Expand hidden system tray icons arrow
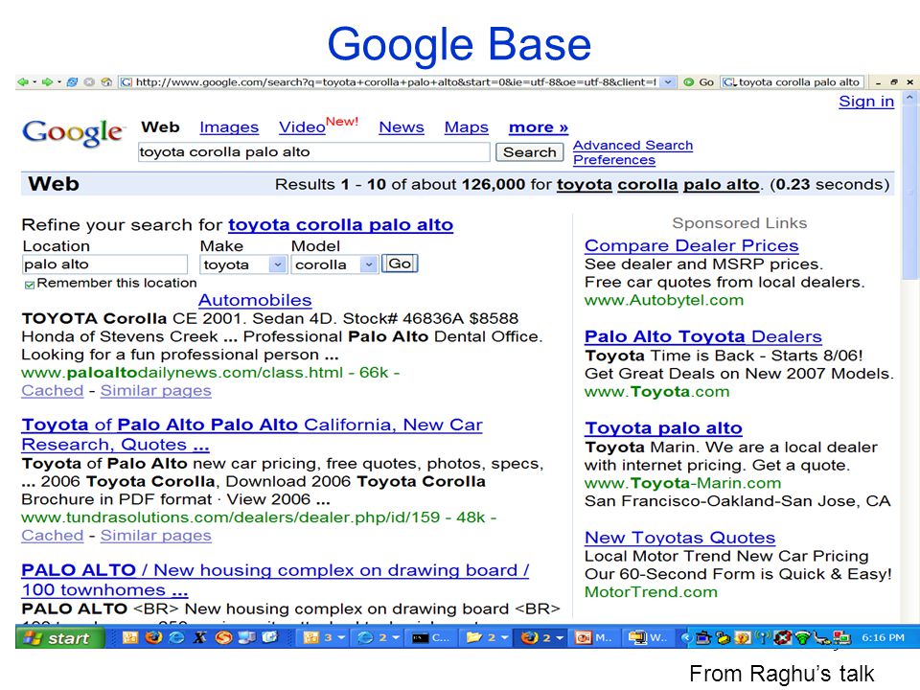The height and width of the screenshot is (690, 920). [x=685, y=638]
